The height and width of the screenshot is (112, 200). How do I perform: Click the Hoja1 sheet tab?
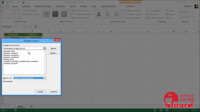point(20,106)
